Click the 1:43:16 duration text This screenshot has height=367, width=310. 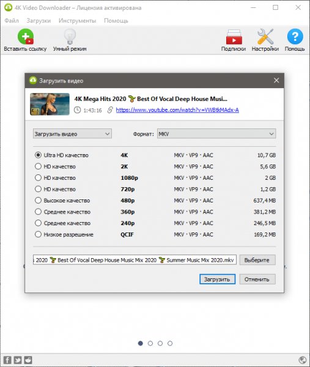[x=92, y=110]
